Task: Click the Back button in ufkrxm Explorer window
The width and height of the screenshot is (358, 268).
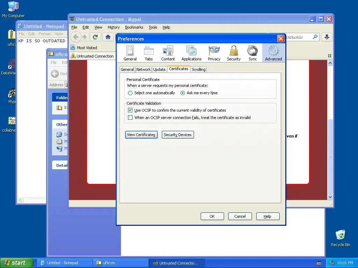Action: (58, 74)
